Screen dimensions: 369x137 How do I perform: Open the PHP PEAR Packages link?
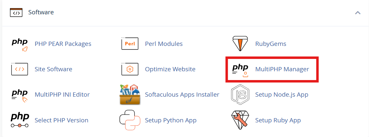pyautogui.click(x=63, y=44)
